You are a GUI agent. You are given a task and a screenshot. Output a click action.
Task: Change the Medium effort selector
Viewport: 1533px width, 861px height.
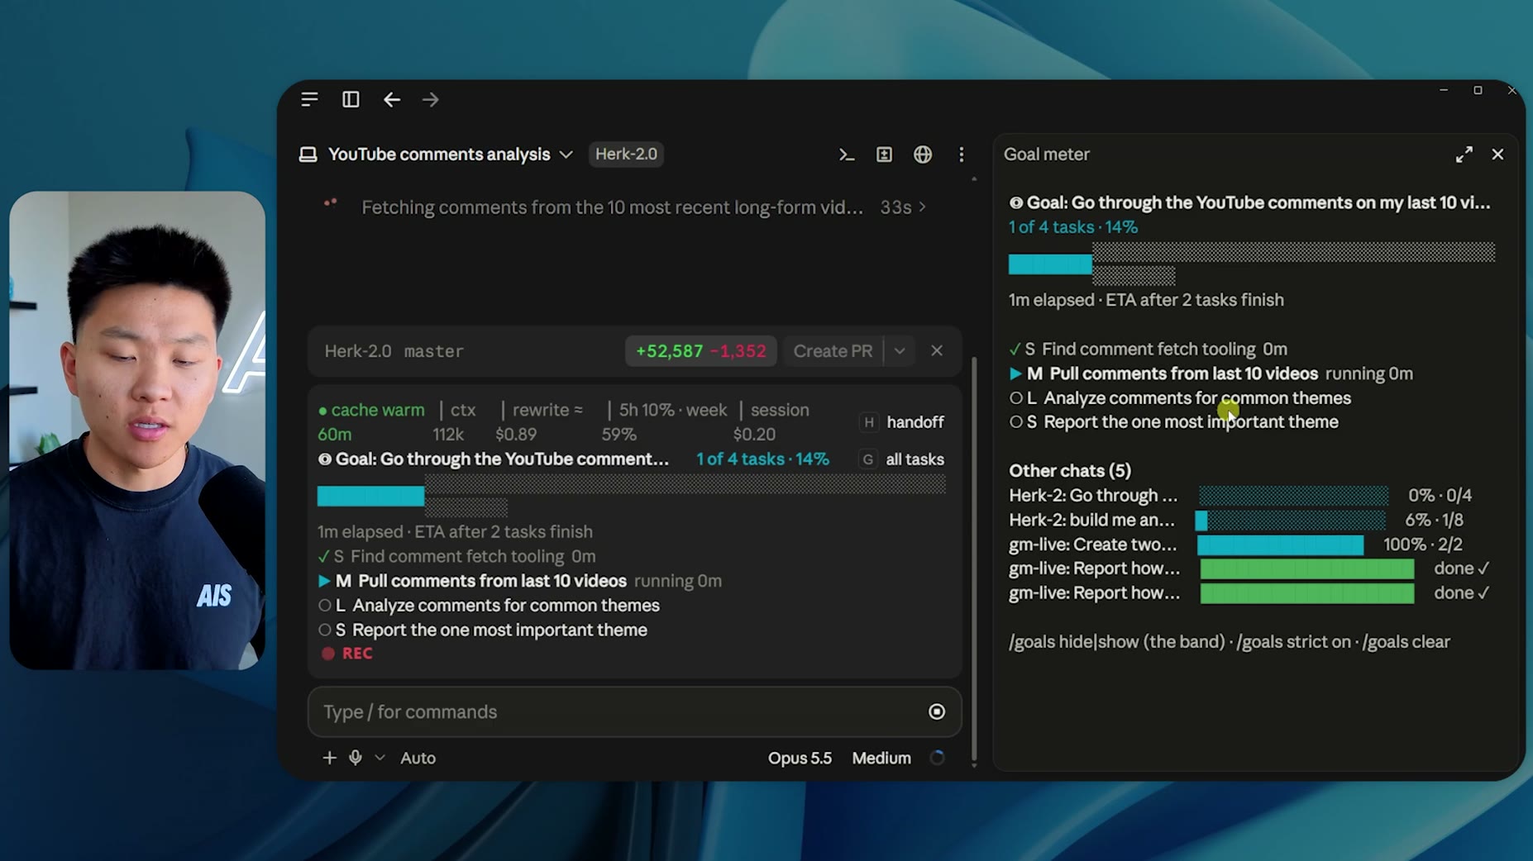point(881,758)
